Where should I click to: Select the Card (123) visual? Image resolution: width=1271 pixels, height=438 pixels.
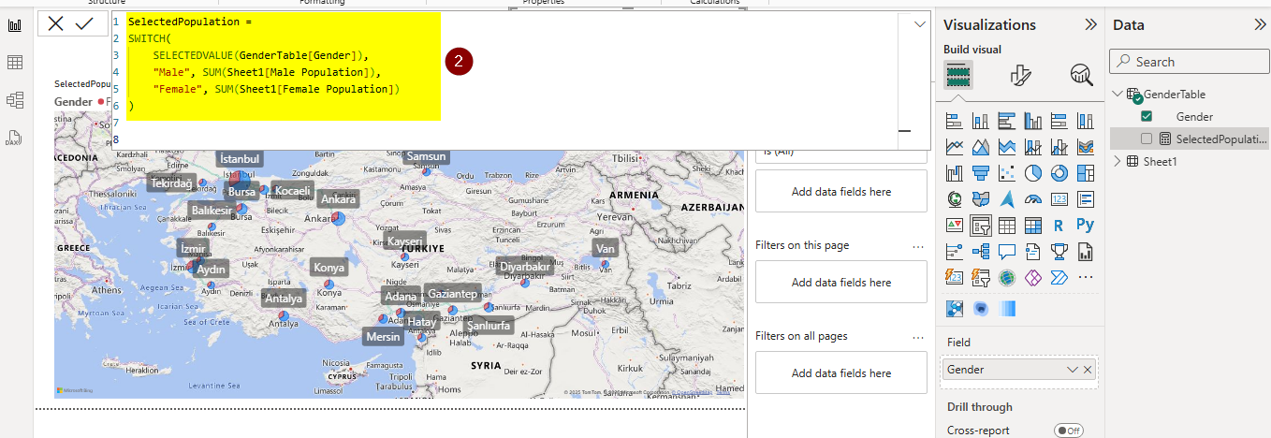coord(1059,199)
